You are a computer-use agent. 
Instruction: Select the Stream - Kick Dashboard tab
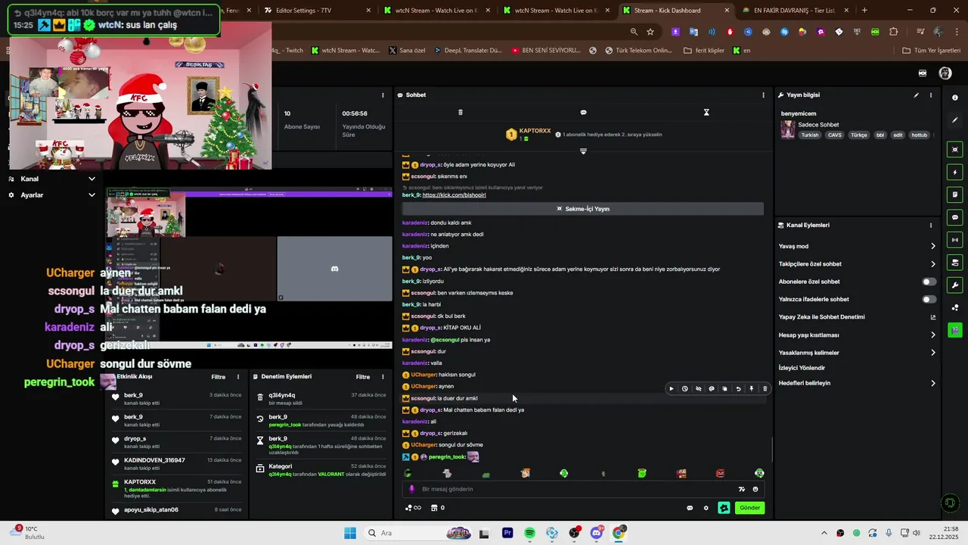click(x=676, y=11)
